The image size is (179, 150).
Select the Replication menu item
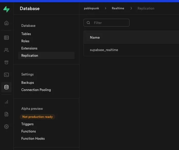tap(30, 55)
